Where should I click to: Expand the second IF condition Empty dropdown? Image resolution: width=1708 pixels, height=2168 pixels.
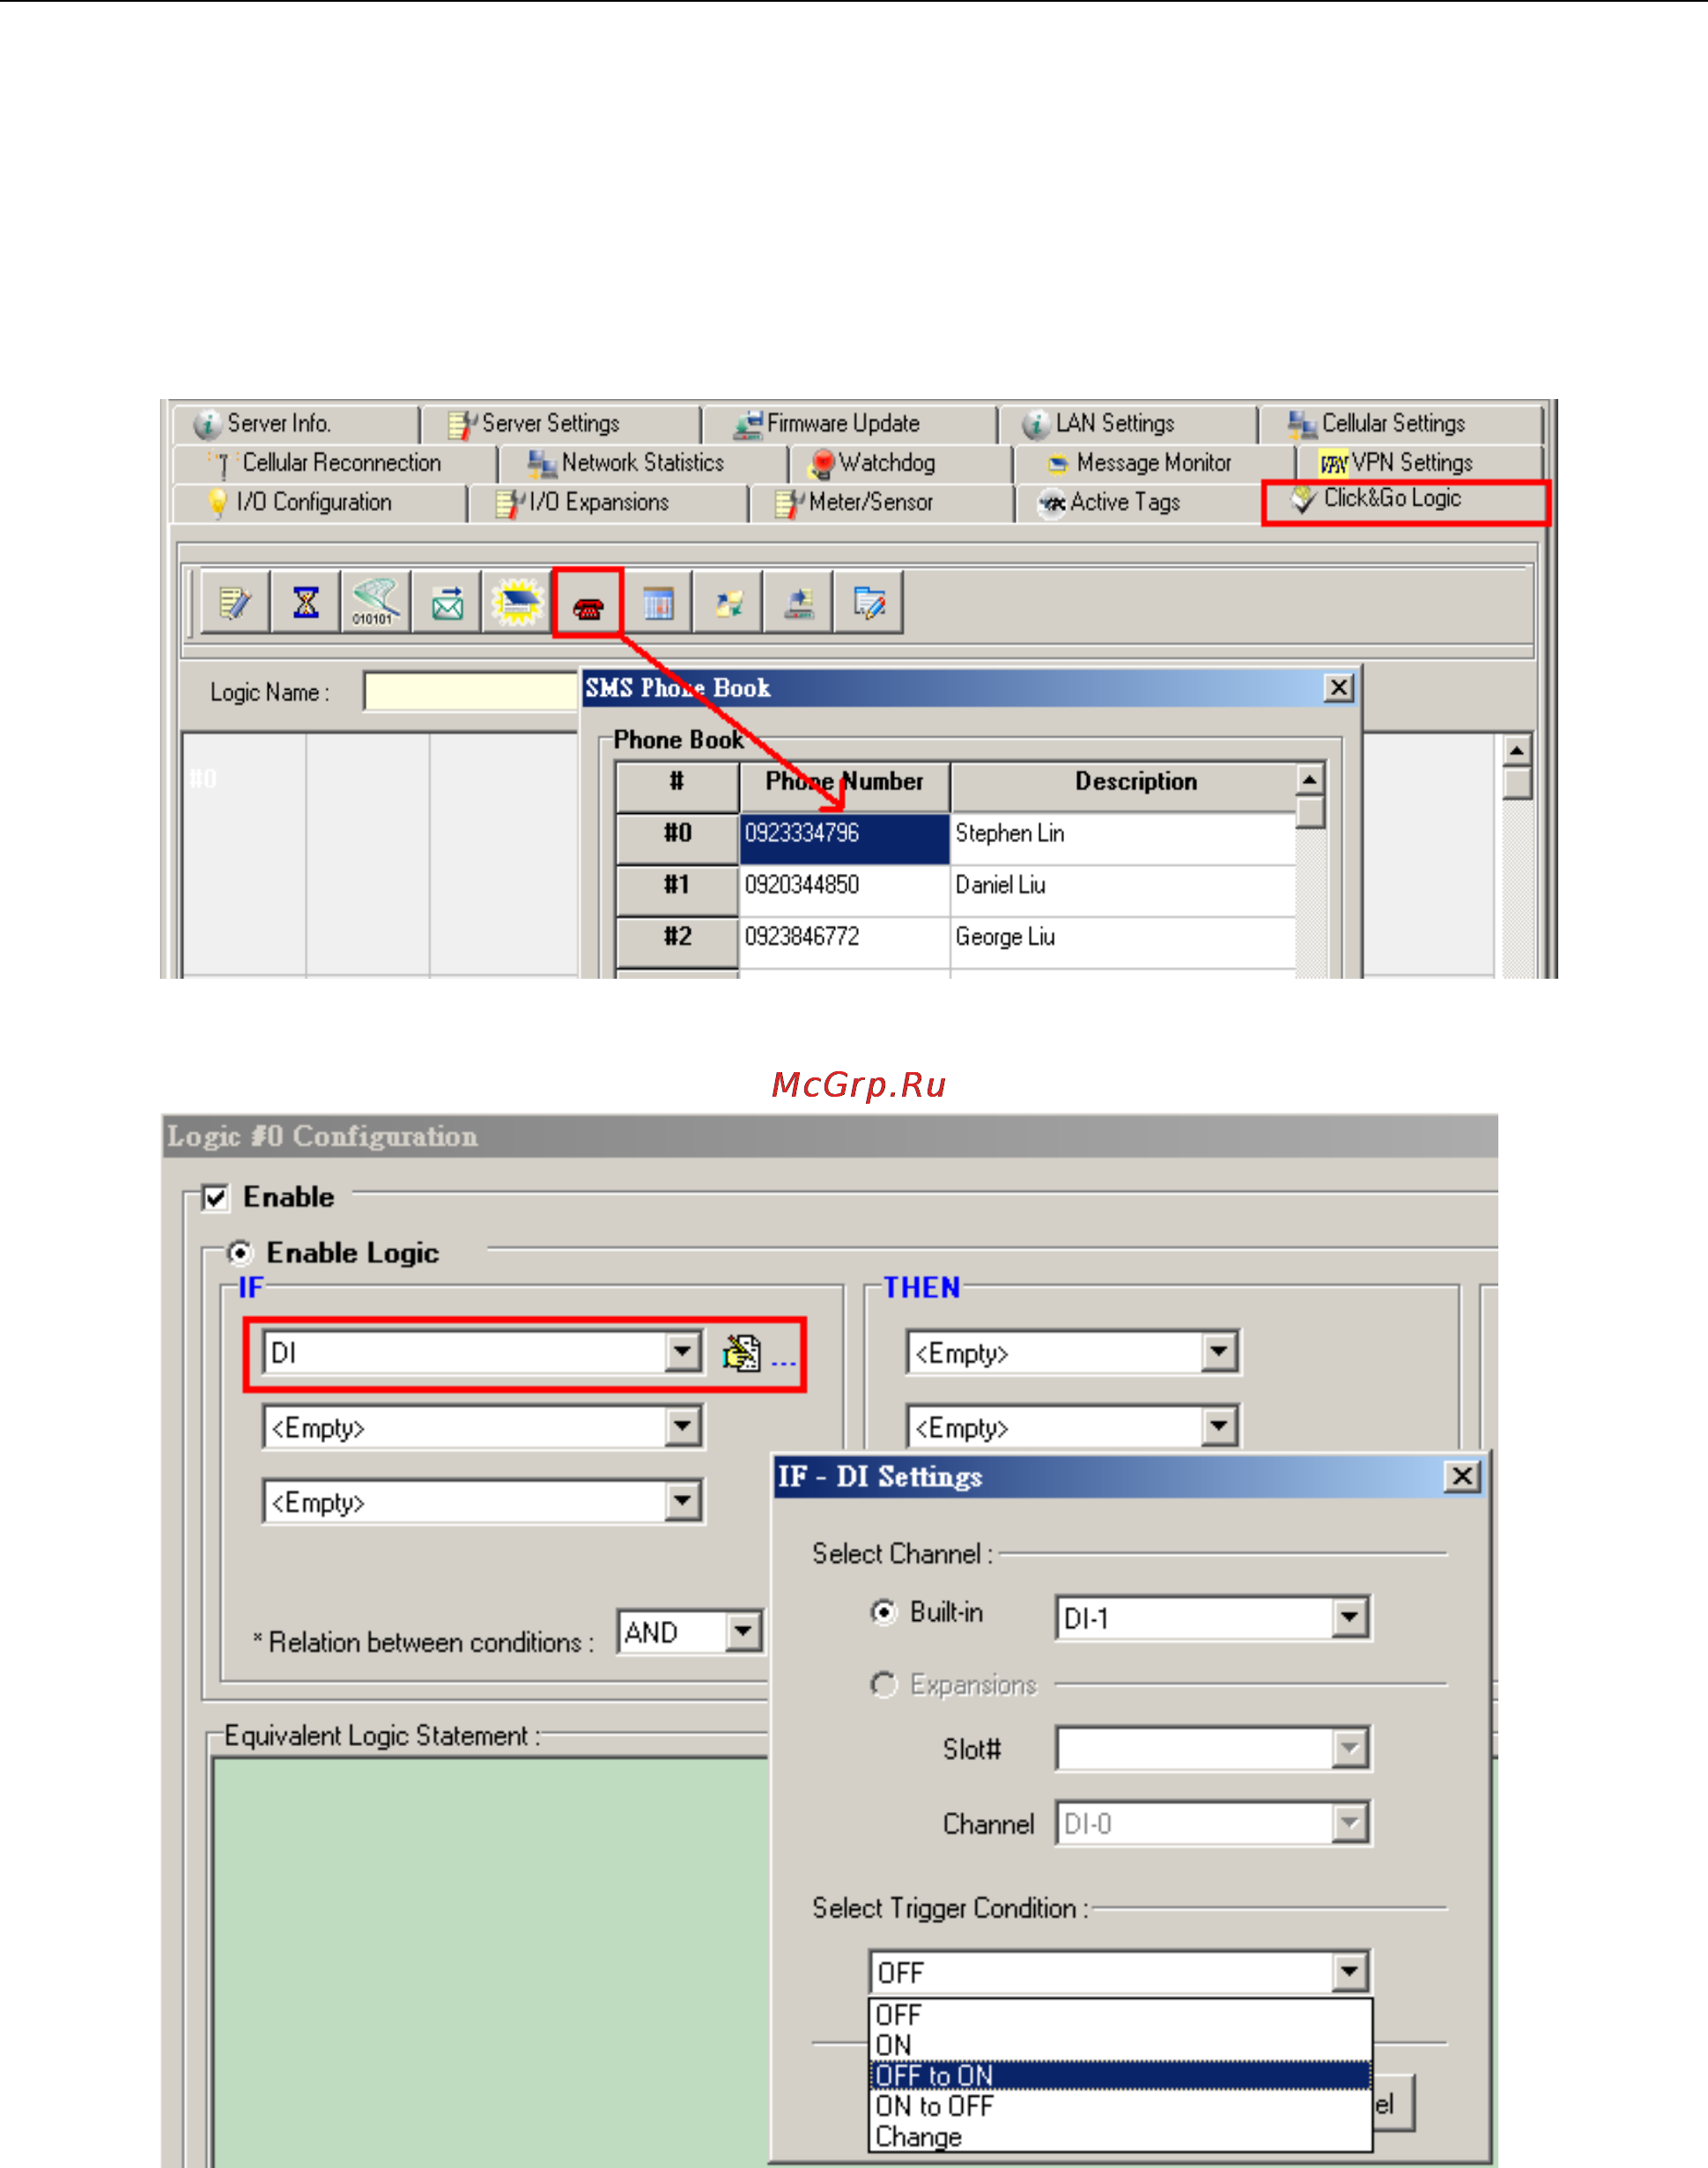point(682,1427)
